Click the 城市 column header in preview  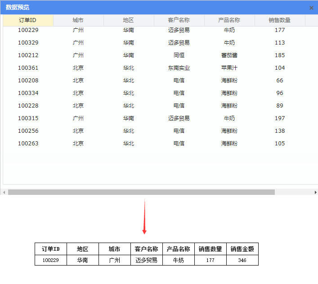click(x=78, y=20)
